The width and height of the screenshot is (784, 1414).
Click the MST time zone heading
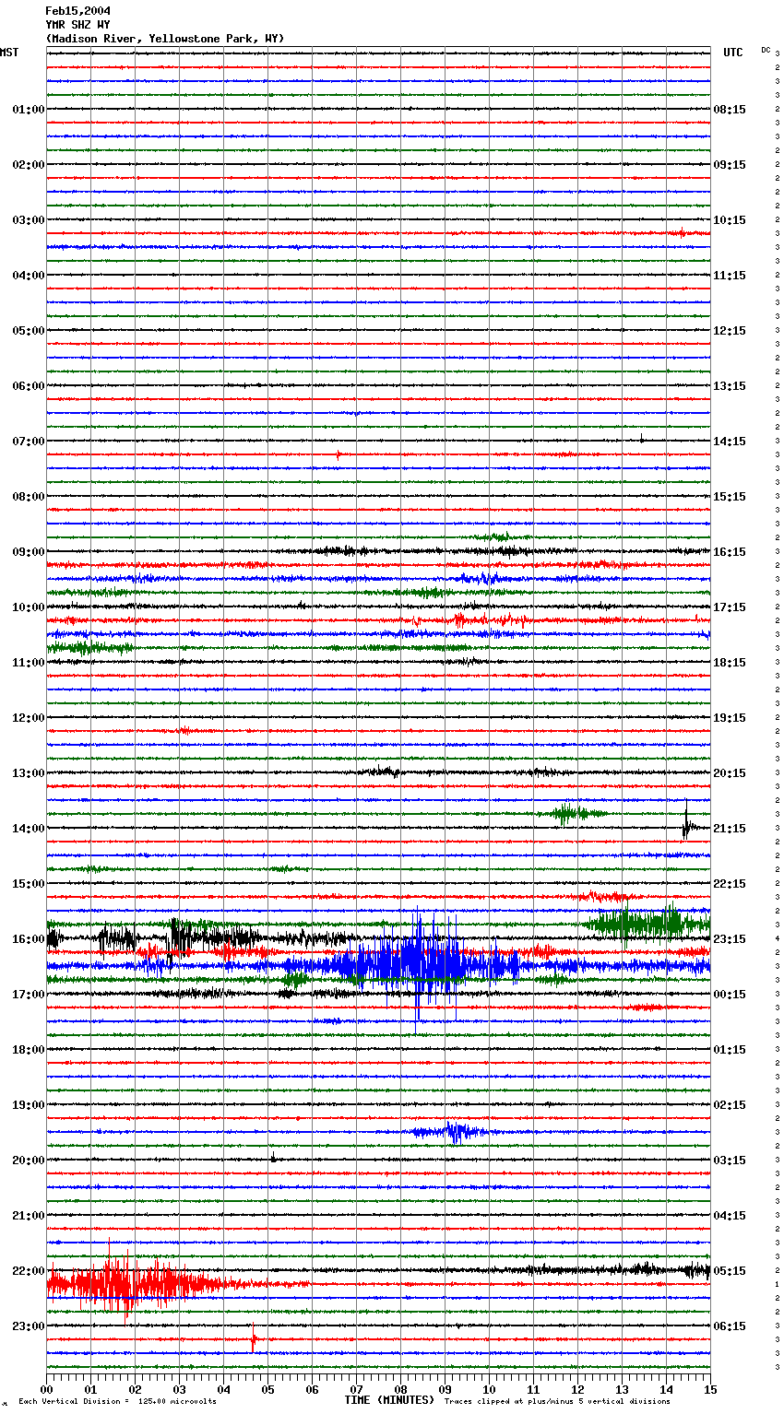click(x=9, y=53)
